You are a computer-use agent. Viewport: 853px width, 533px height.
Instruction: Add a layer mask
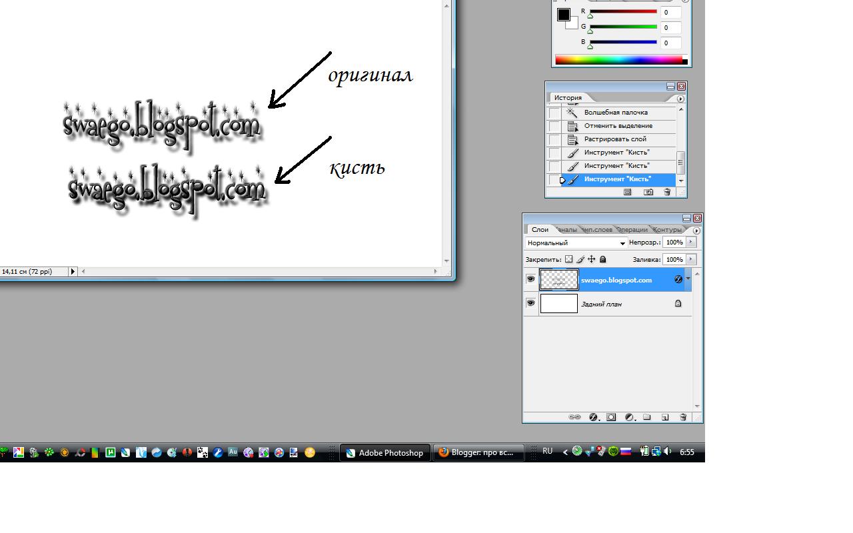[x=611, y=417]
